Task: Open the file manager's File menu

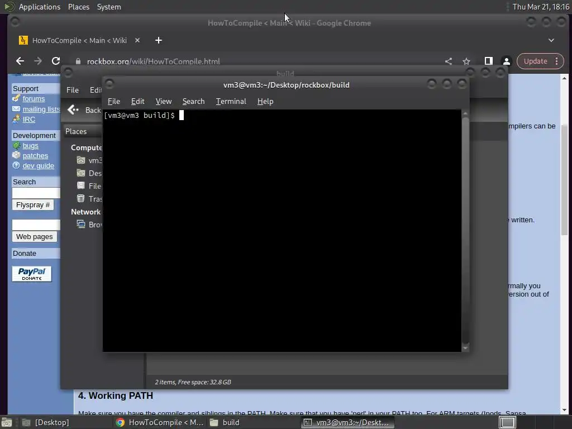Action: pyautogui.click(x=72, y=90)
